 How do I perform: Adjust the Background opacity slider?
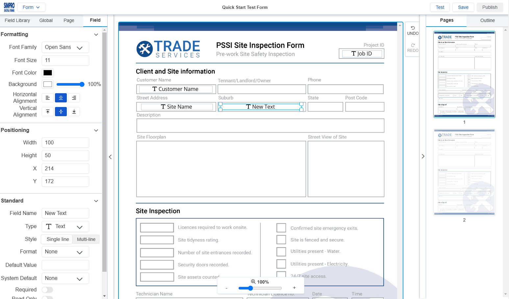click(70, 84)
